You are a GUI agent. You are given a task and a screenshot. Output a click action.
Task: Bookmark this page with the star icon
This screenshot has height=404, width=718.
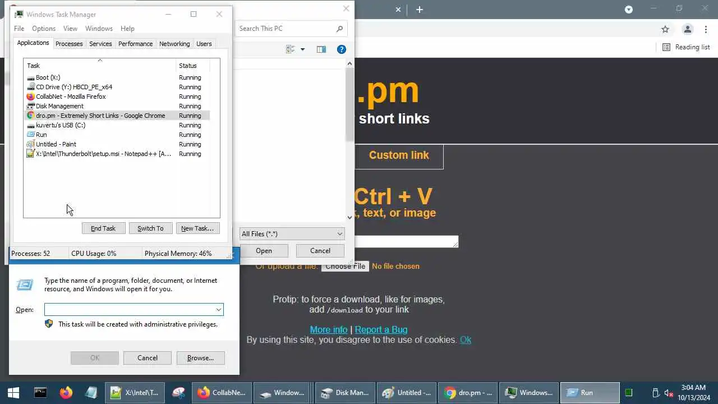click(665, 29)
